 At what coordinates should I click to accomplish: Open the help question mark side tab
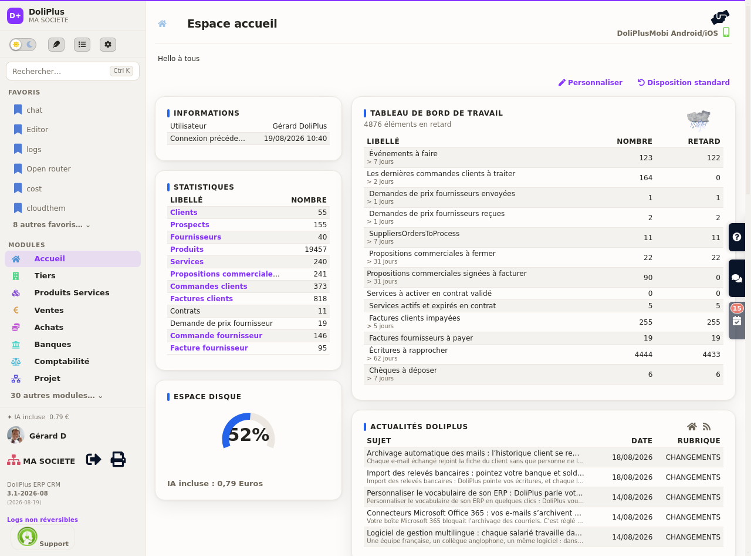737,237
